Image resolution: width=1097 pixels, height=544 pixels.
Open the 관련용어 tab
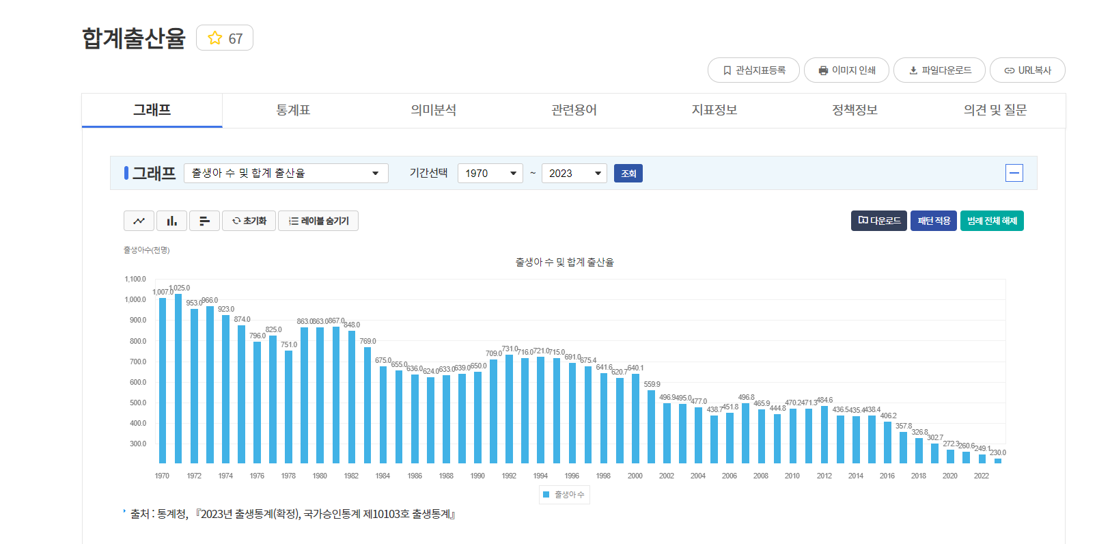tap(574, 110)
